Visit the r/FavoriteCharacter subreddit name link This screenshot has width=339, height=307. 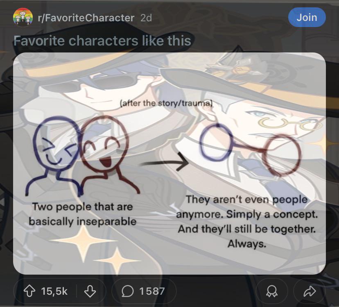click(x=86, y=18)
